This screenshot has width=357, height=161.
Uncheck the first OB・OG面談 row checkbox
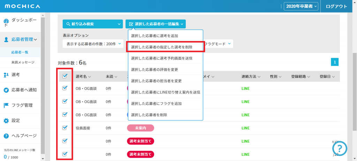coord(64,88)
